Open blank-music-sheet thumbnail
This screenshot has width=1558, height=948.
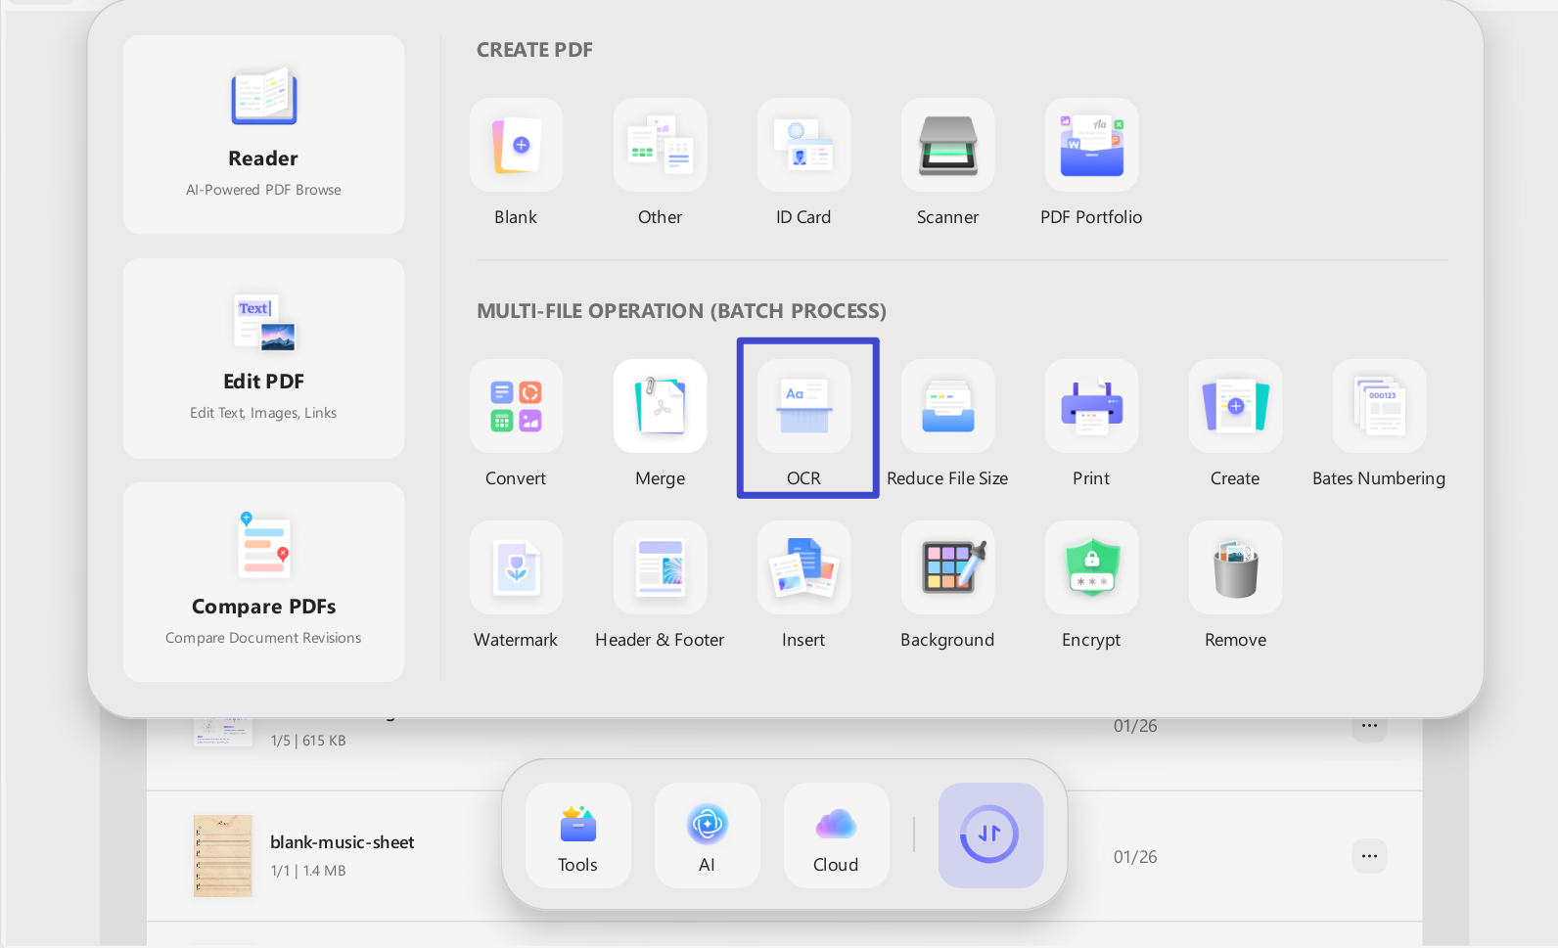(223, 856)
